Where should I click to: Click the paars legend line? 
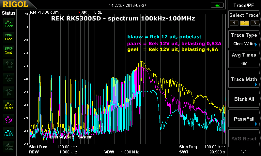(x=174, y=44)
